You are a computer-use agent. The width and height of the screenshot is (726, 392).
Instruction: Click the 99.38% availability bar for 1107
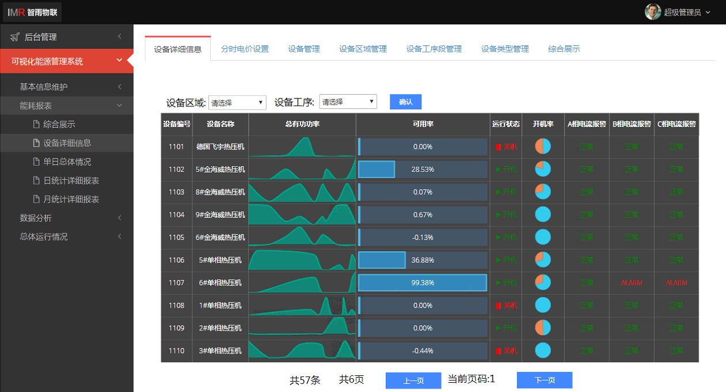(423, 283)
